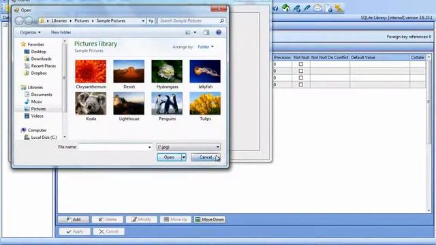Select Recent Places in navigation pane

pyautogui.click(x=40, y=66)
